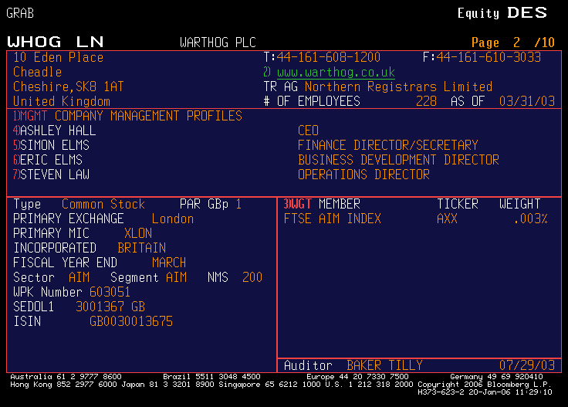
Task: Click the Common Stock type value
Action: [x=103, y=204]
